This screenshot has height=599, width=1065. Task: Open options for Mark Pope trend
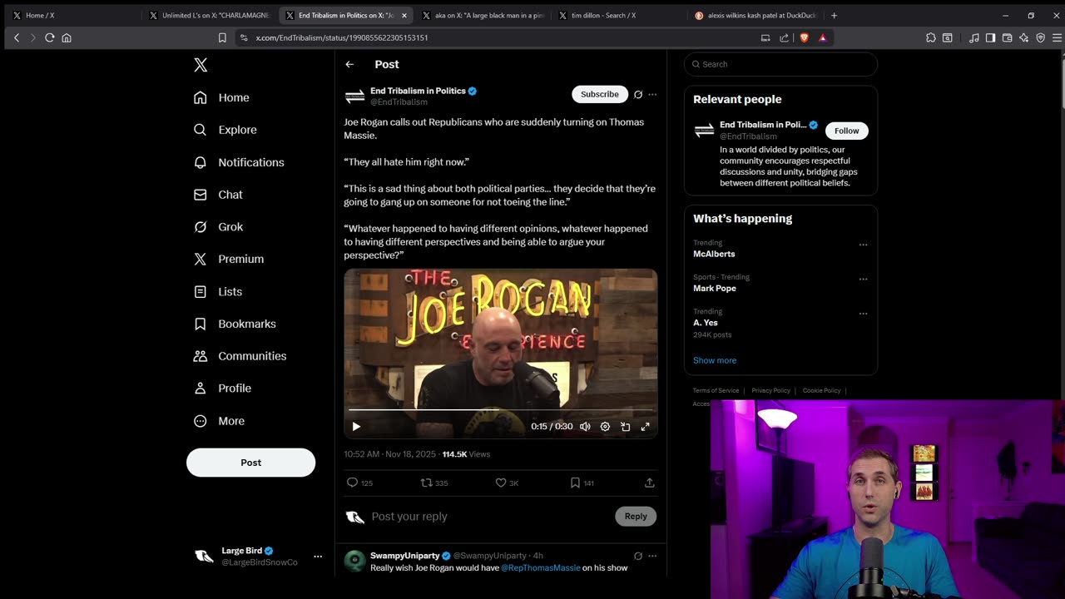863,280
